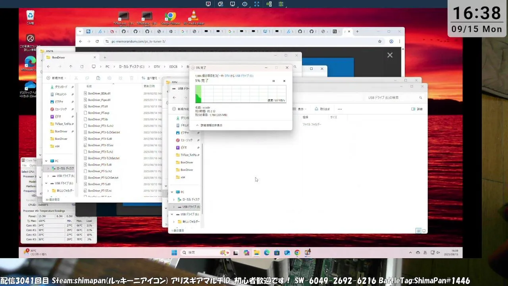Bookmark the page with Chrome star icon
Image resolution: width=508 pixels, height=286 pixels.
pyautogui.click(x=380, y=41)
